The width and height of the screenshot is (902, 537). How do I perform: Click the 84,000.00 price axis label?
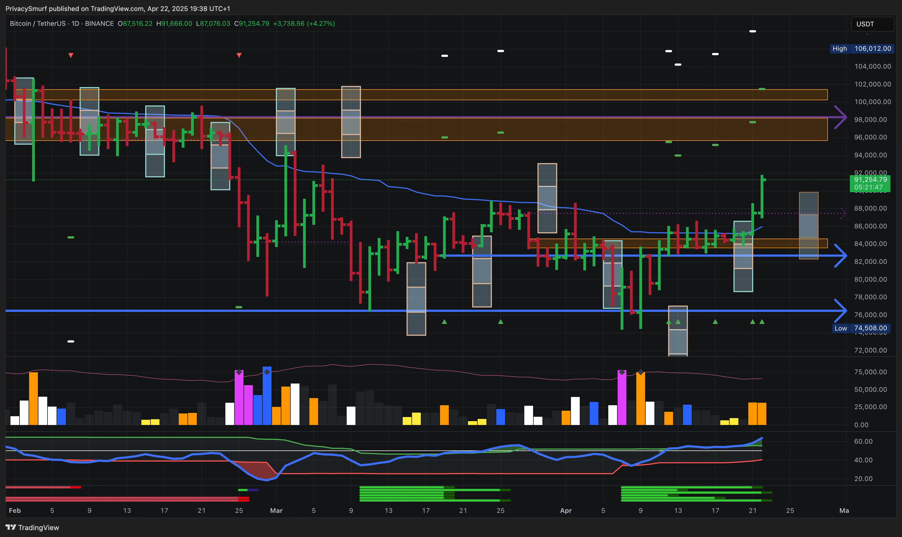(x=870, y=244)
